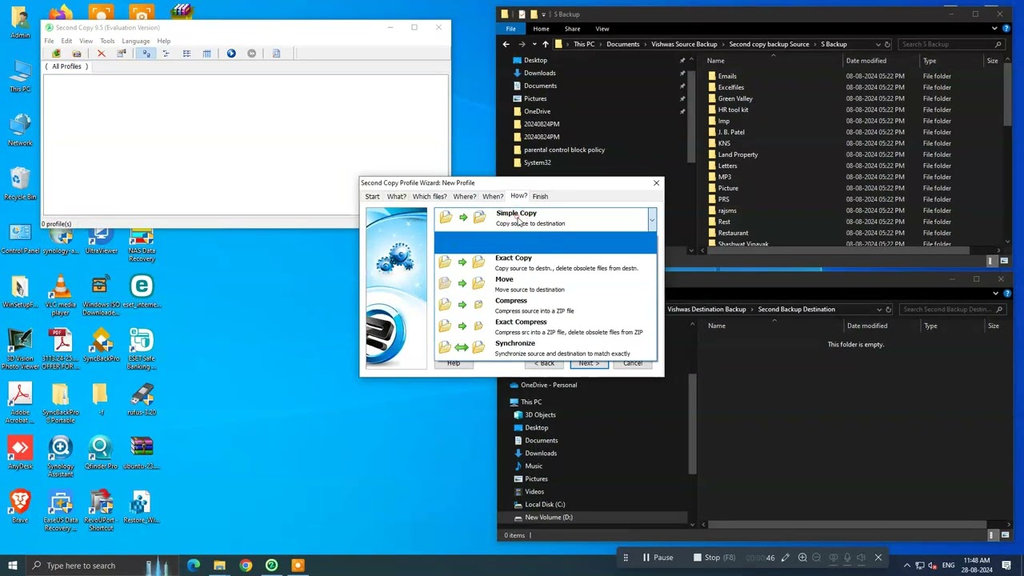
Task: Select the All Profiles tab in Second Copy
Action: pos(66,66)
